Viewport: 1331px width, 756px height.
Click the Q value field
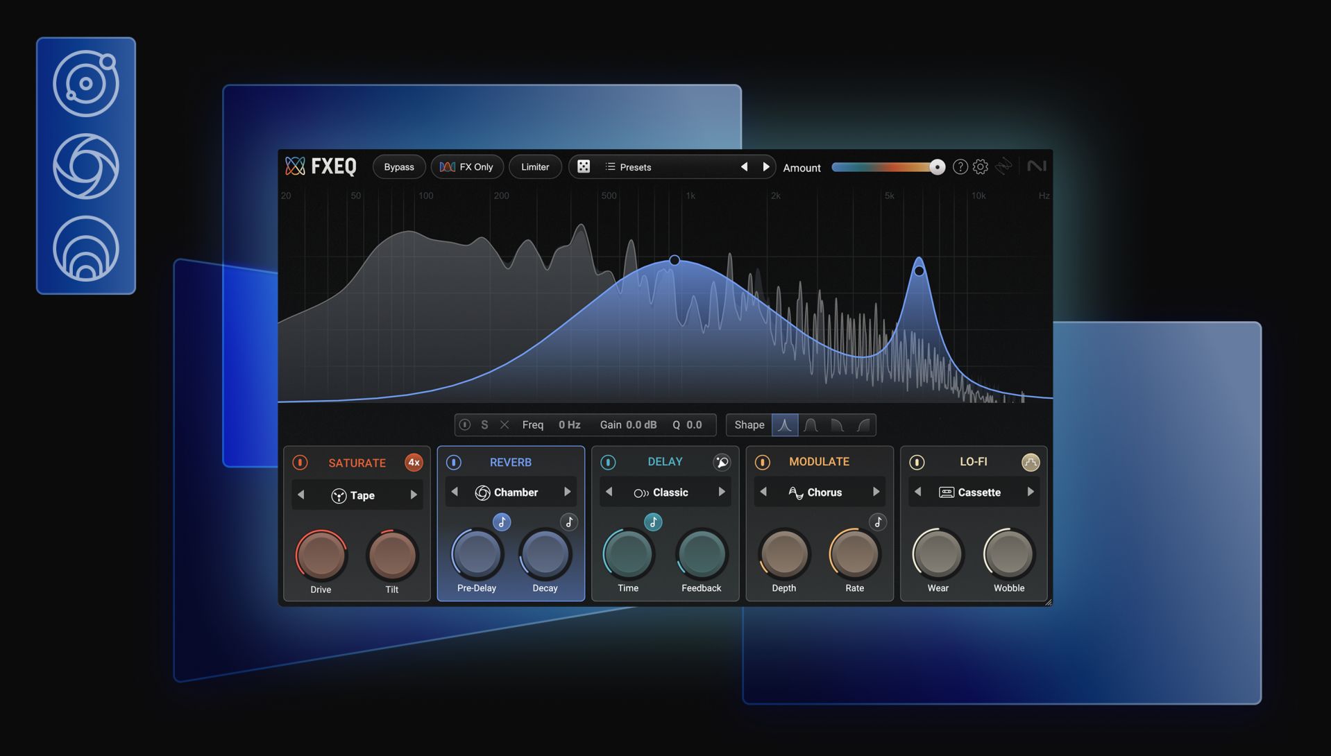[x=694, y=424]
